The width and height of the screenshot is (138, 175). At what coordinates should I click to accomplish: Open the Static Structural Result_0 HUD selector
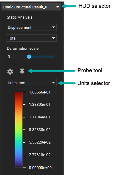tap(31, 7)
